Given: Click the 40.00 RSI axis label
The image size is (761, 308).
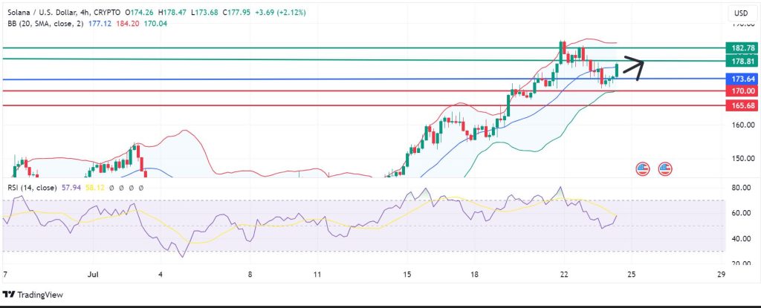Looking at the screenshot, I should coord(742,239).
